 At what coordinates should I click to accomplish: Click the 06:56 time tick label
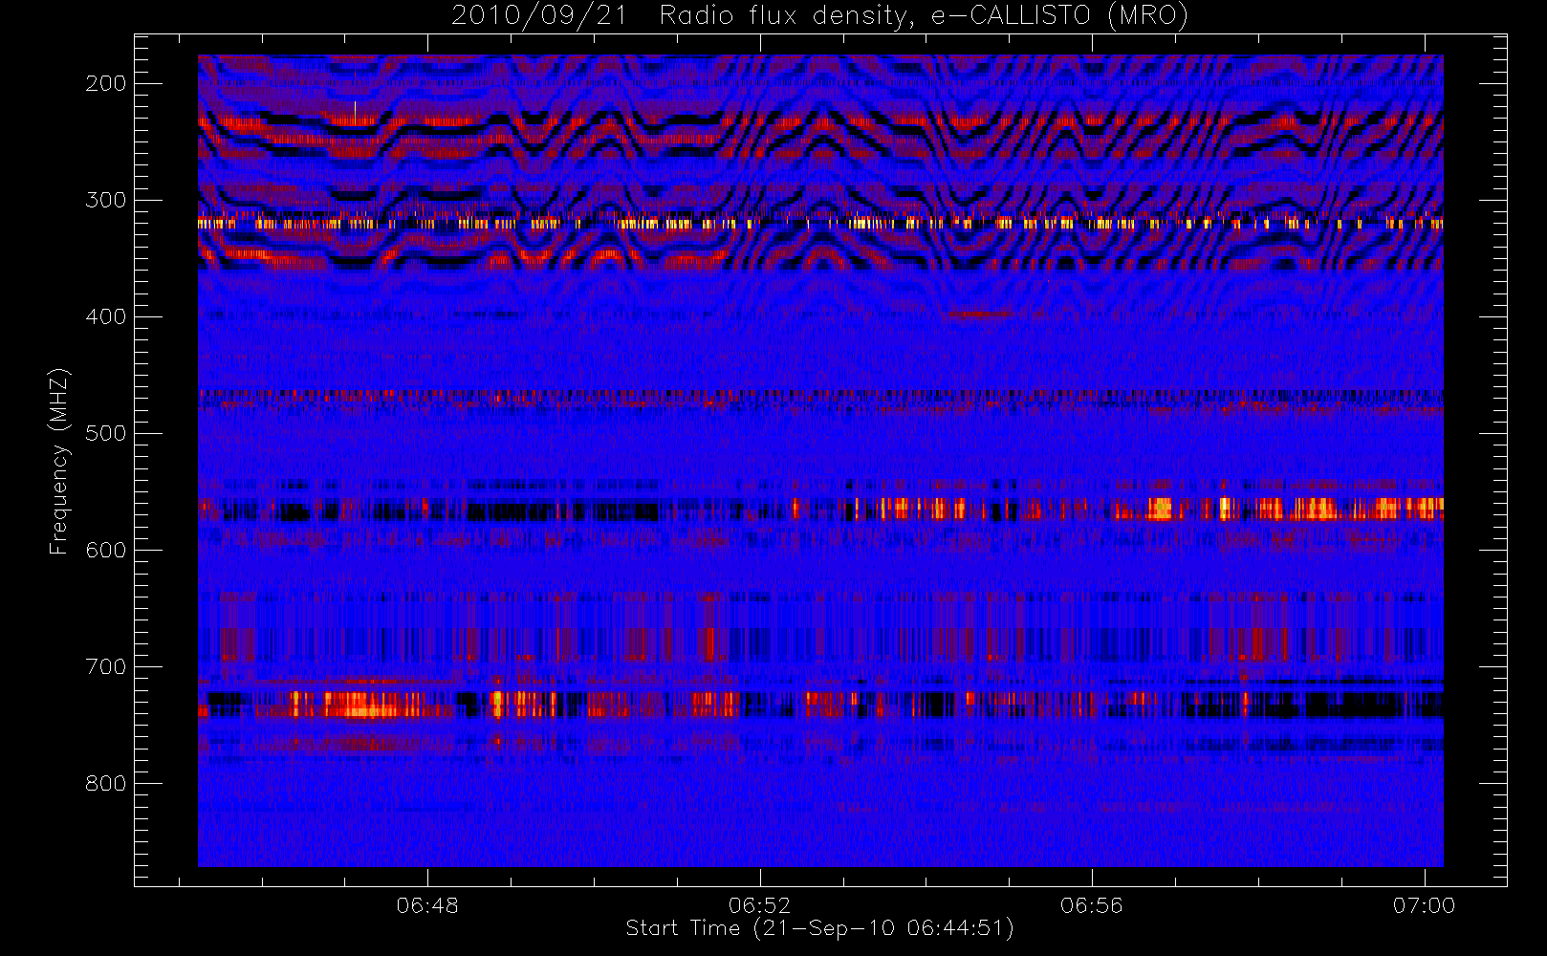[1091, 905]
